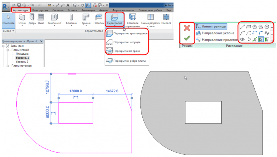Click the Изменить (Modify) button
This screenshot has height=157, width=277.
pos(7,19)
